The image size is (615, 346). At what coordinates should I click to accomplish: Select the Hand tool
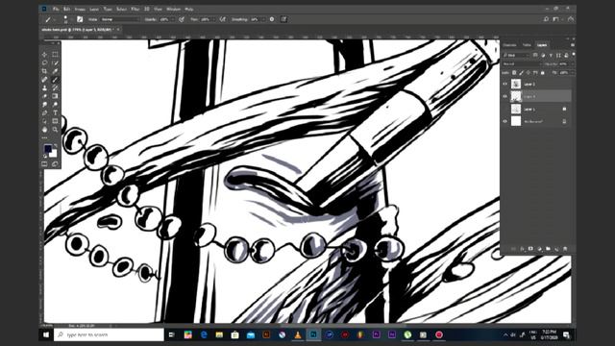click(x=45, y=130)
